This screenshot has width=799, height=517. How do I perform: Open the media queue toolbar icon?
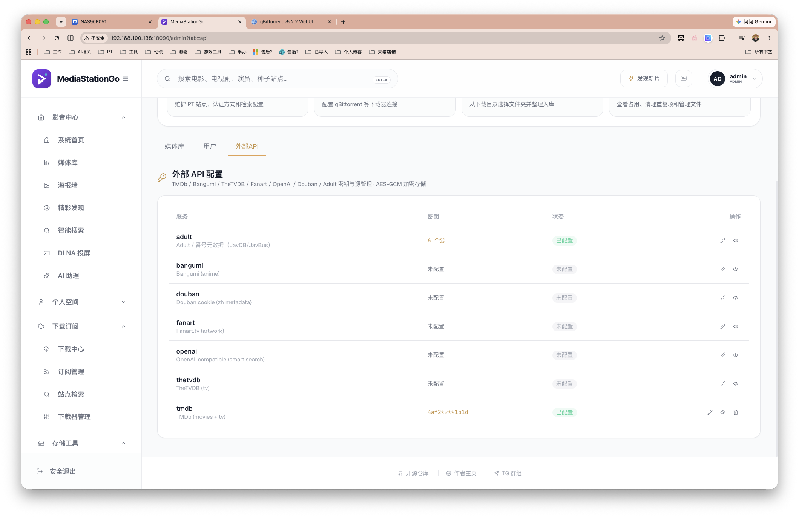pos(742,38)
